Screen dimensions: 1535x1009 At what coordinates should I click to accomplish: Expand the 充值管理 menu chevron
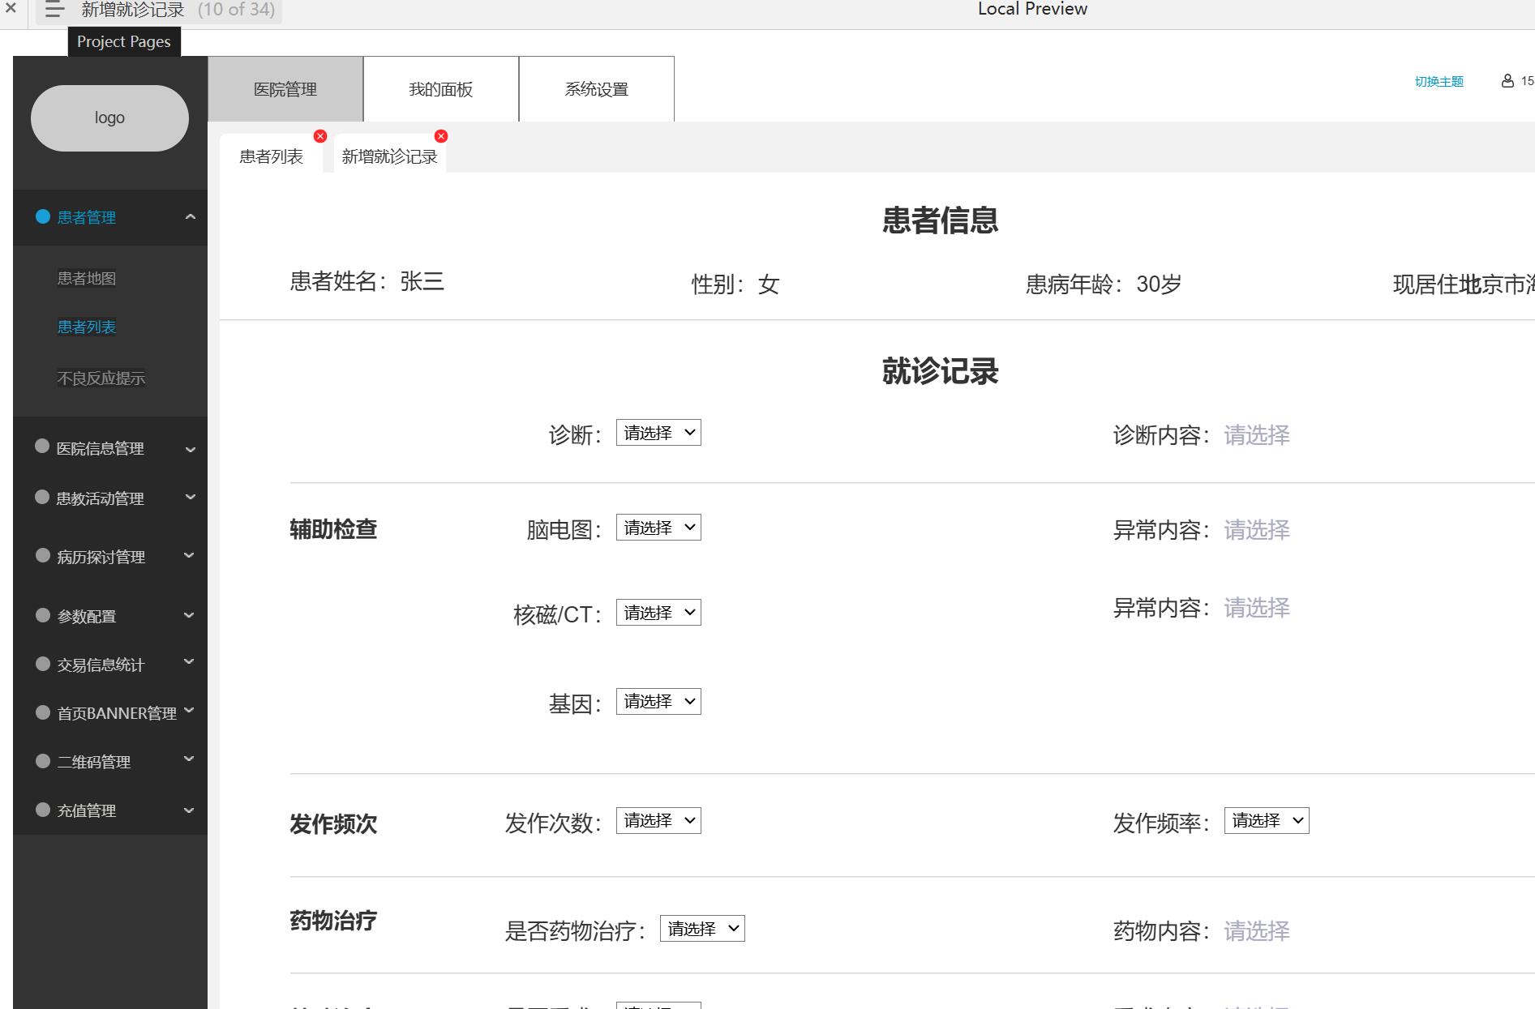tap(190, 810)
